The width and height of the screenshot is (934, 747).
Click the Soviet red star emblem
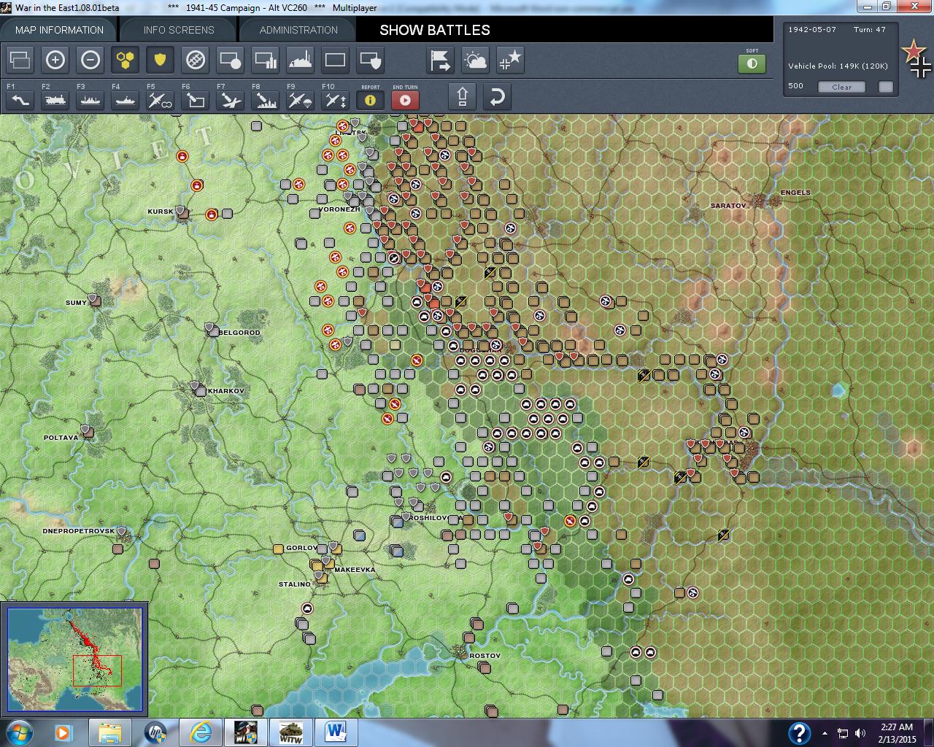tap(913, 51)
